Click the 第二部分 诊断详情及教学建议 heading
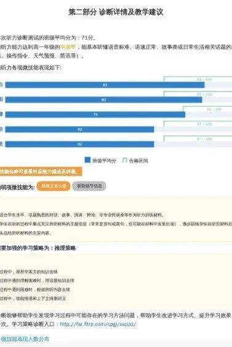This screenshot has height=347, width=232. [116, 12]
